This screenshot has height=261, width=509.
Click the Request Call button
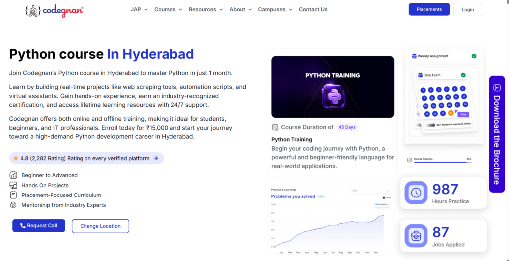tap(39, 226)
